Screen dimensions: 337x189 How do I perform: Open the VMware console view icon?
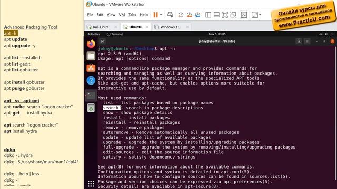click(x=244, y=15)
